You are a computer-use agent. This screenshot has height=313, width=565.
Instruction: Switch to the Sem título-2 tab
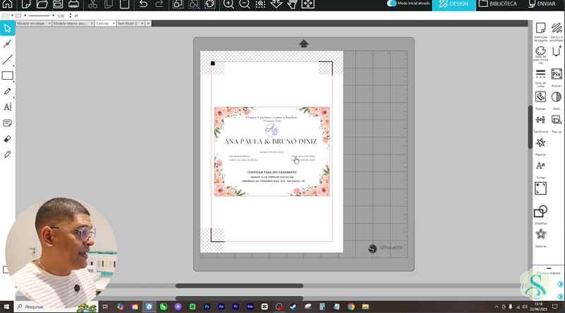[127, 23]
